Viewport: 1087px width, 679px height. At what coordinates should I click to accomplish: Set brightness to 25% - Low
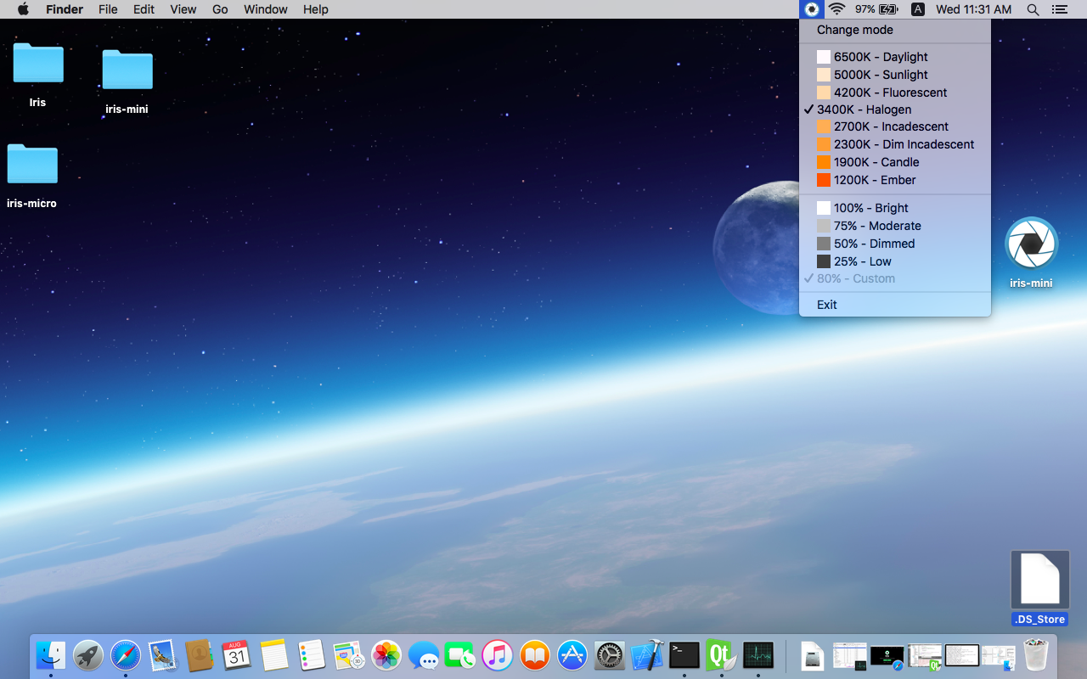[x=895, y=261]
